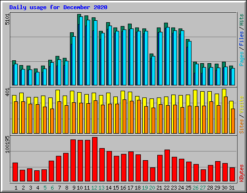Click green weekend day label 20
Viewport: 247px width, 193px height.
(x=152, y=188)
